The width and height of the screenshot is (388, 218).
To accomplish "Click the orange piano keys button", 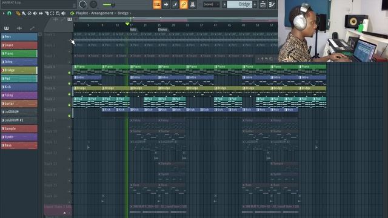I will pos(157,4).
